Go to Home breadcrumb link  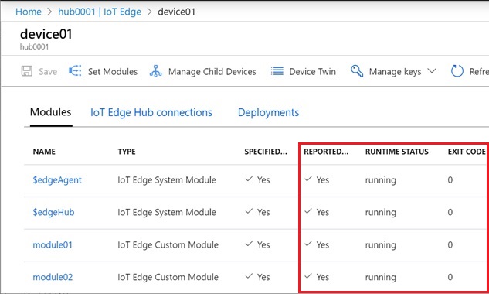(29, 12)
